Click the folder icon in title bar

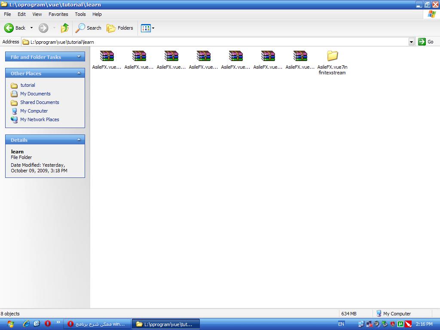point(4,4)
